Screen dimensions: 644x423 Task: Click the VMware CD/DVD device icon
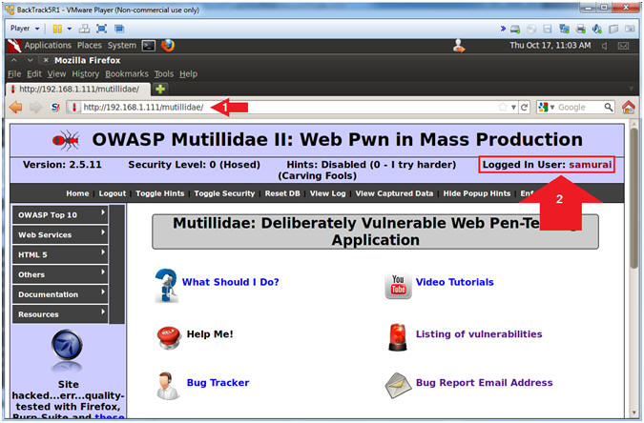tap(531, 30)
